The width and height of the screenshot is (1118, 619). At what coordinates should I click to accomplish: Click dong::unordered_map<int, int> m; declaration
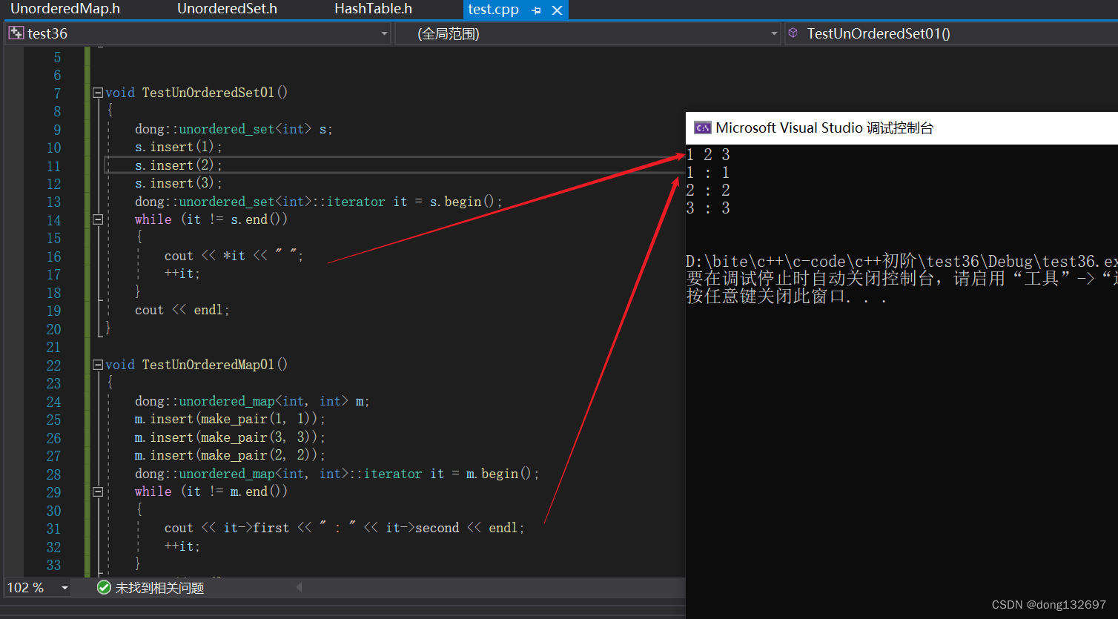click(x=252, y=401)
